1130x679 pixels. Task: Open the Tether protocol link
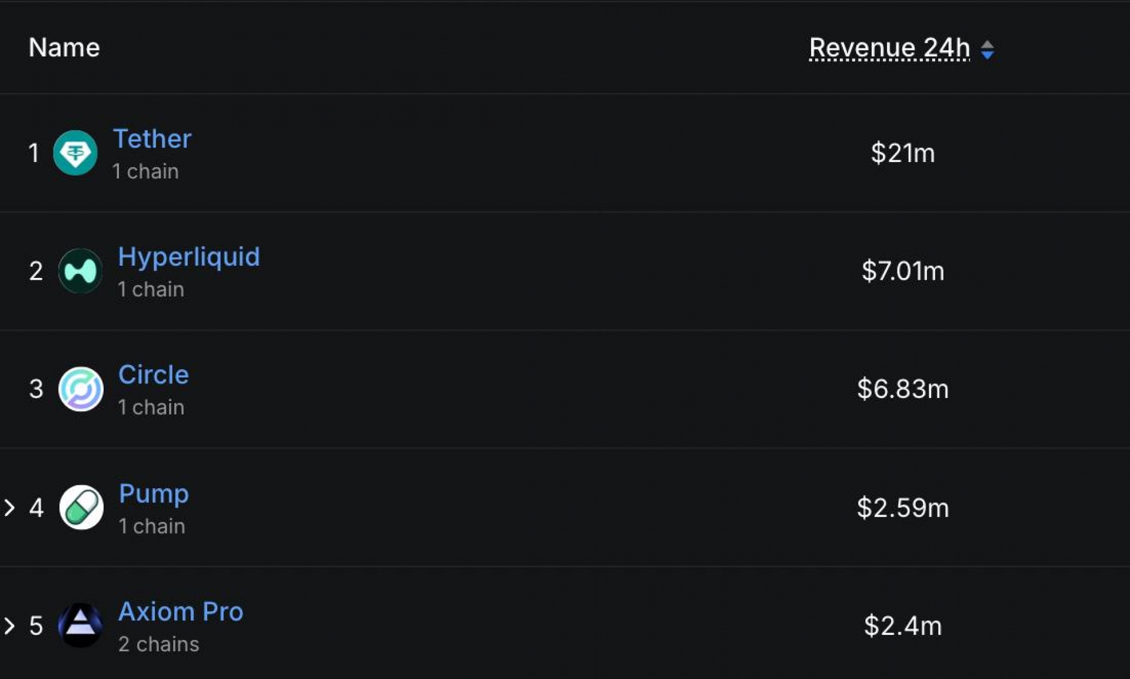point(152,139)
